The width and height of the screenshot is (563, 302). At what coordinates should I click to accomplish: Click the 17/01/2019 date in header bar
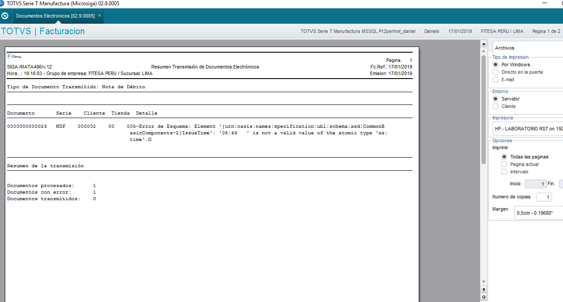pos(460,31)
